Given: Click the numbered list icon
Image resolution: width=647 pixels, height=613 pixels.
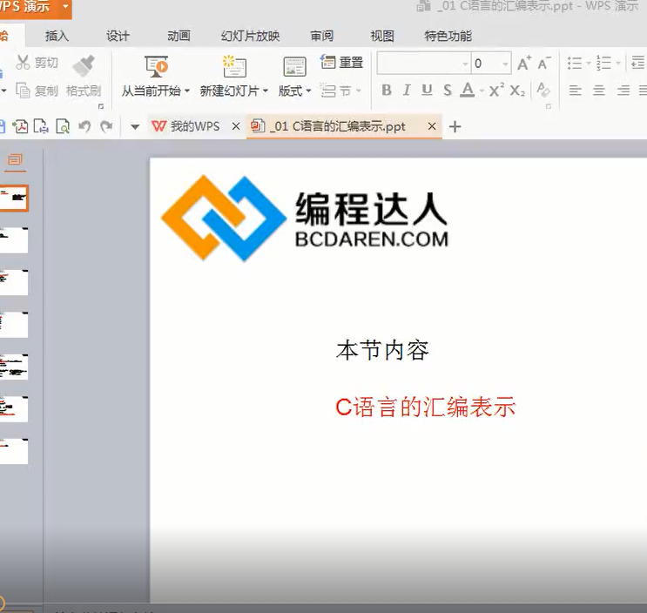Looking at the screenshot, I should pyautogui.click(x=603, y=63).
